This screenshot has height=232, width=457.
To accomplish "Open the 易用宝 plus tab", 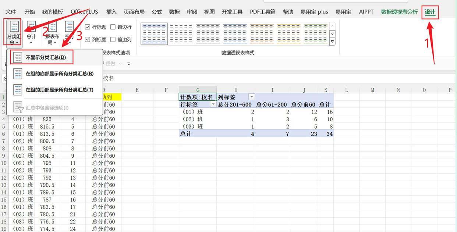I will point(314,12).
